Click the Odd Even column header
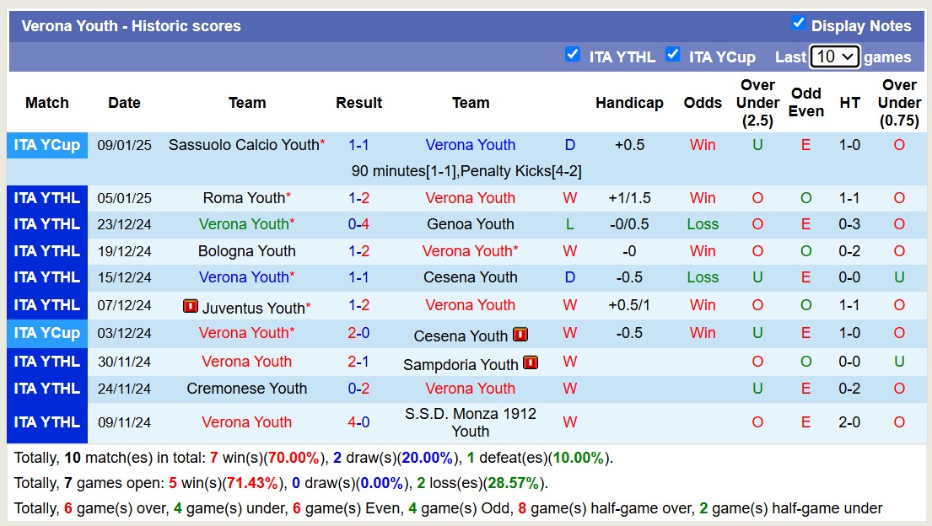The height and width of the screenshot is (526, 932). [805, 103]
